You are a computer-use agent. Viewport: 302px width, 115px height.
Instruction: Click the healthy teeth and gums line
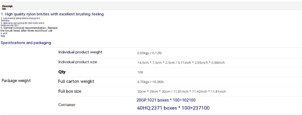tap(20, 19)
